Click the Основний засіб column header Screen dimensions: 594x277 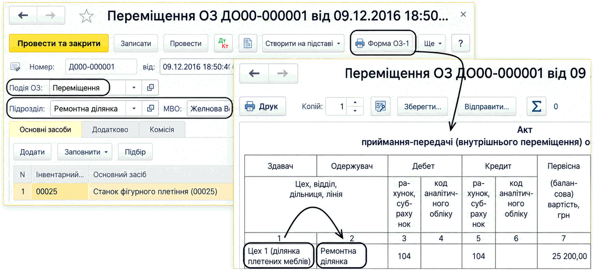click(161, 175)
